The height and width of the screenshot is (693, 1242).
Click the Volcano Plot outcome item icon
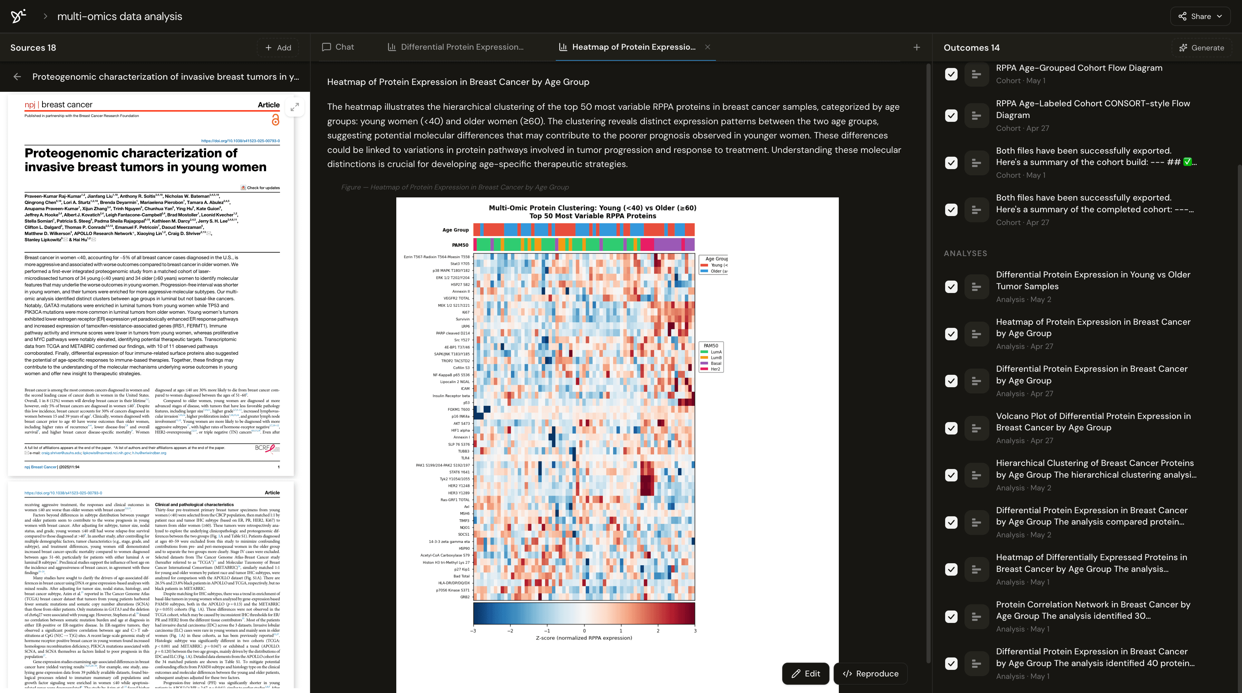coord(976,428)
